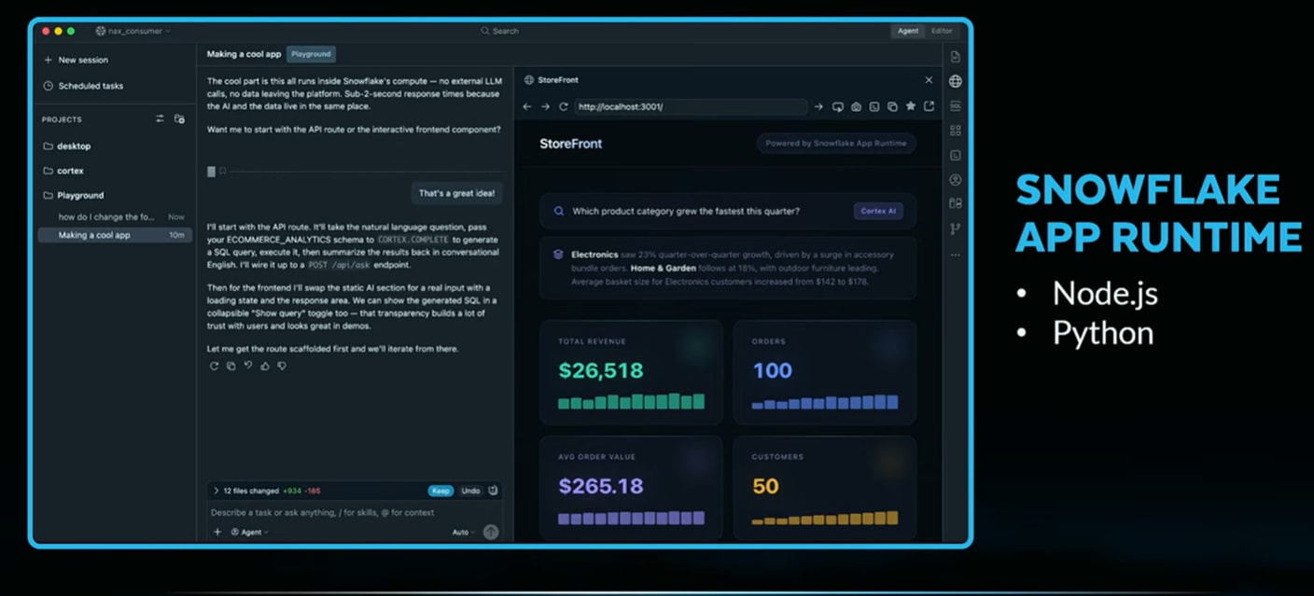Viewport: 1314px width, 596px height.
Task: Click the search magnifier in the StoreFront query bar
Action: 559,212
